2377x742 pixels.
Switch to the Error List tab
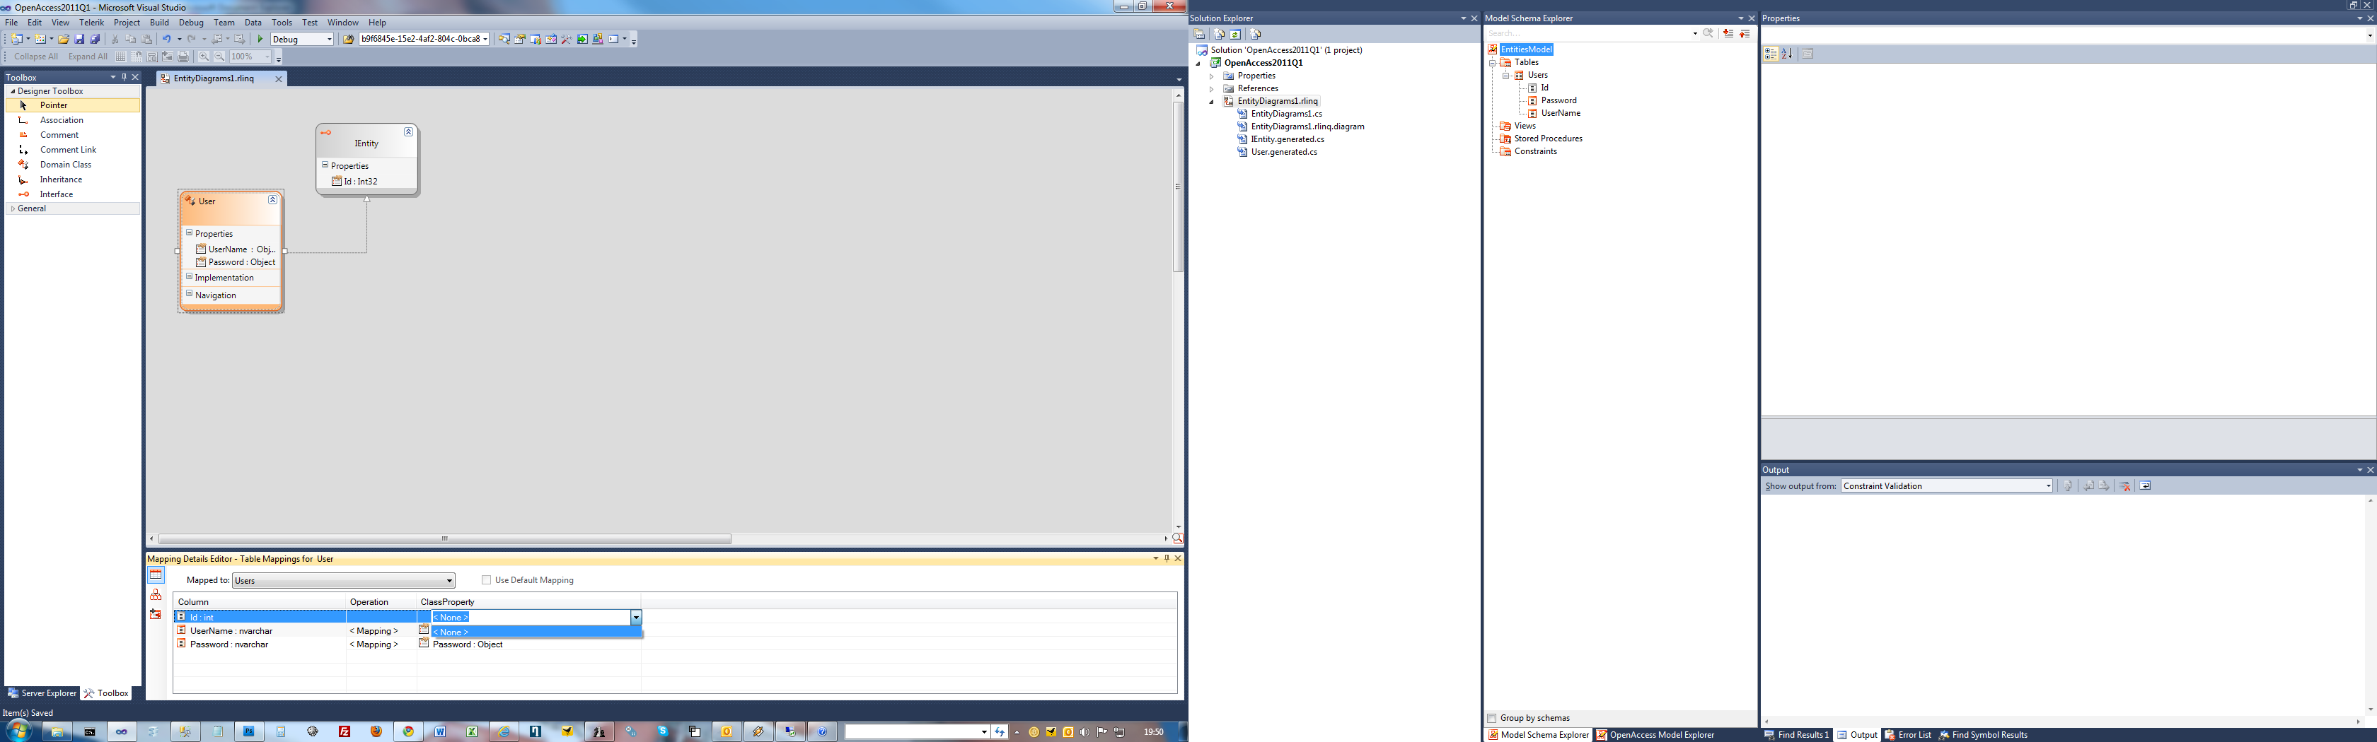pos(1907,735)
